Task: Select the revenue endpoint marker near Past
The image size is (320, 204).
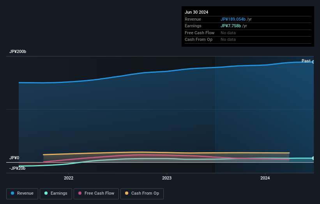Action: coord(313,62)
